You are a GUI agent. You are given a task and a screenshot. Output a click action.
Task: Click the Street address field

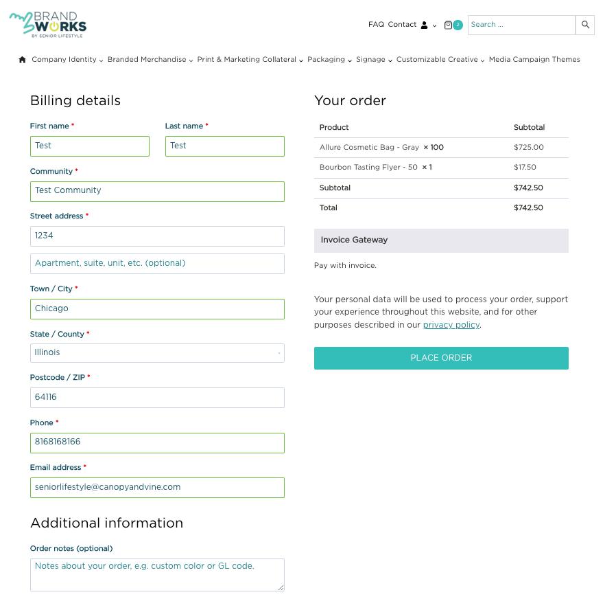(x=157, y=236)
